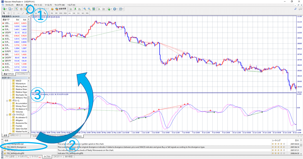The height and width of the screenshot is (159, 303).
Task: Open the マーケット terminal tab
Action: click(36, 157)
